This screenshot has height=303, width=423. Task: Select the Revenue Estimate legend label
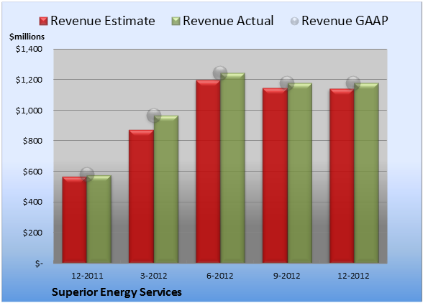[103, 21]
